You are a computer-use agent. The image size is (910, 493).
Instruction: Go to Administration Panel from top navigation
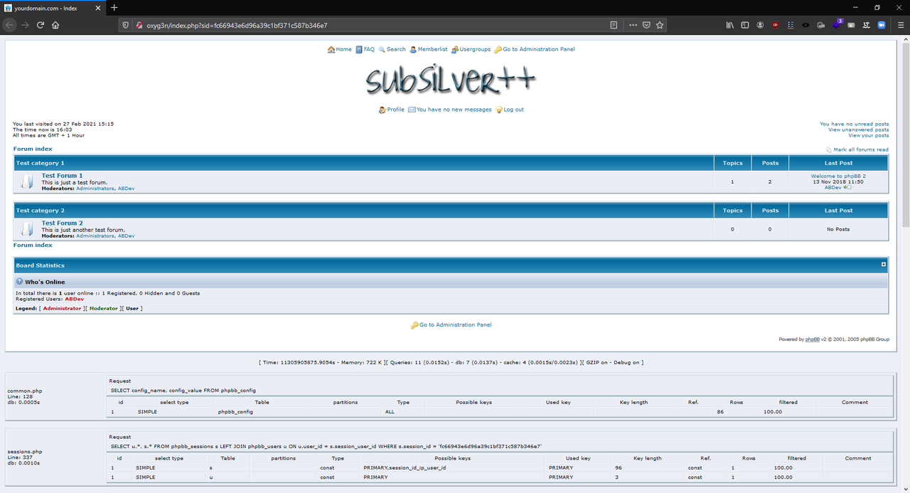(538, 50)
